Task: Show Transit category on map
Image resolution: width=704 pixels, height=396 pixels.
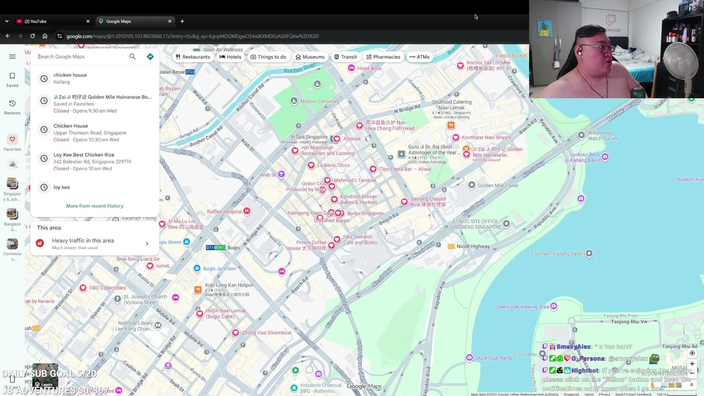Action: [345, 57]
